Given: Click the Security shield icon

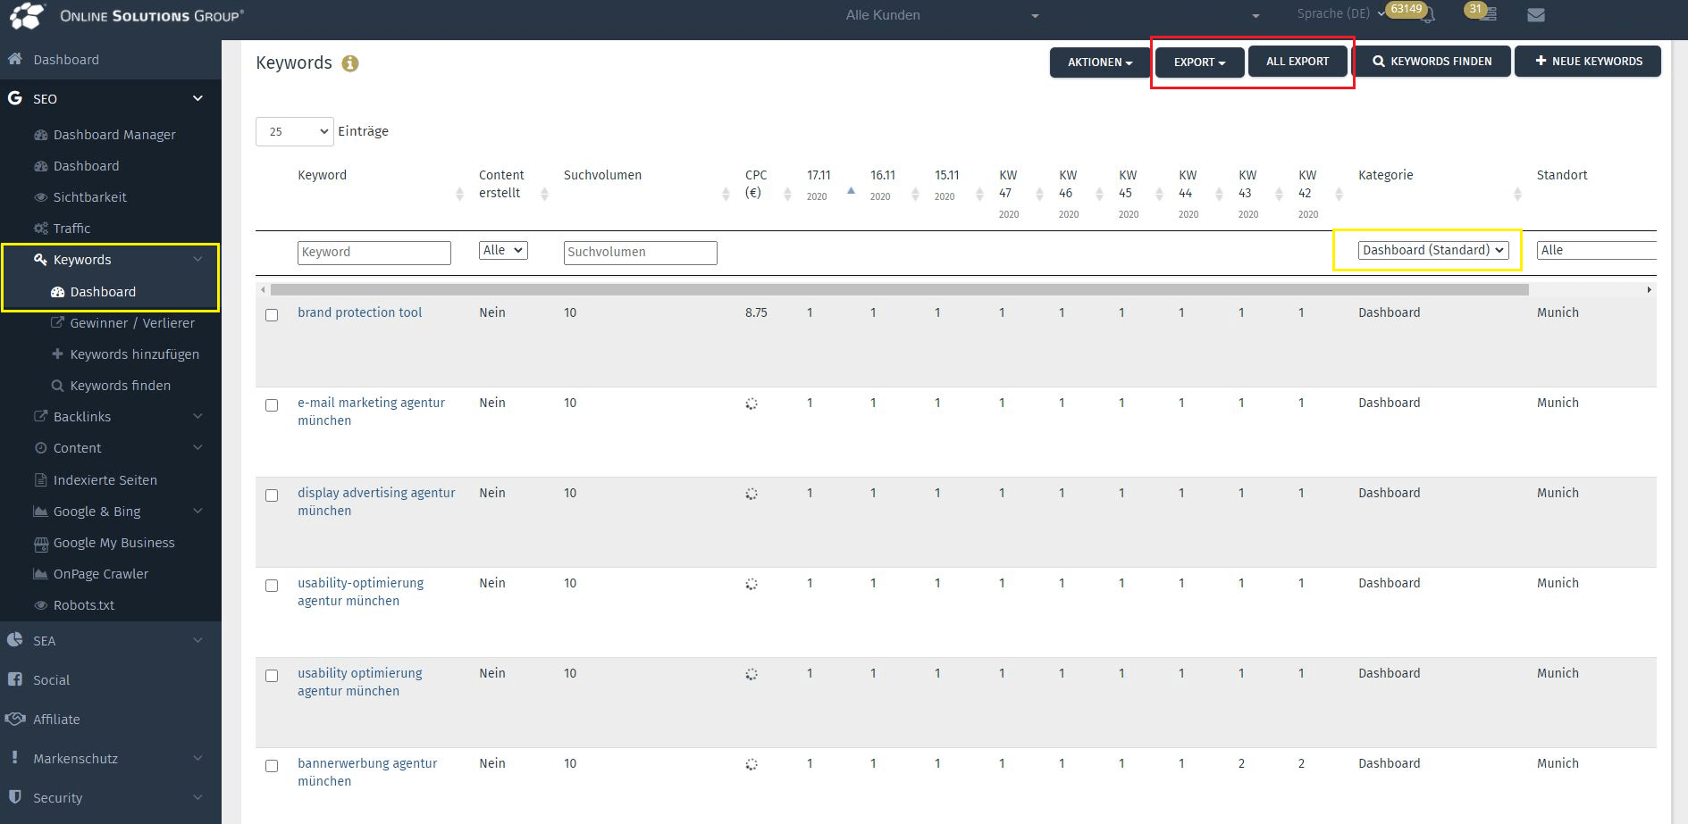Looking at the screenshot, I should click(x=15, y=796).
